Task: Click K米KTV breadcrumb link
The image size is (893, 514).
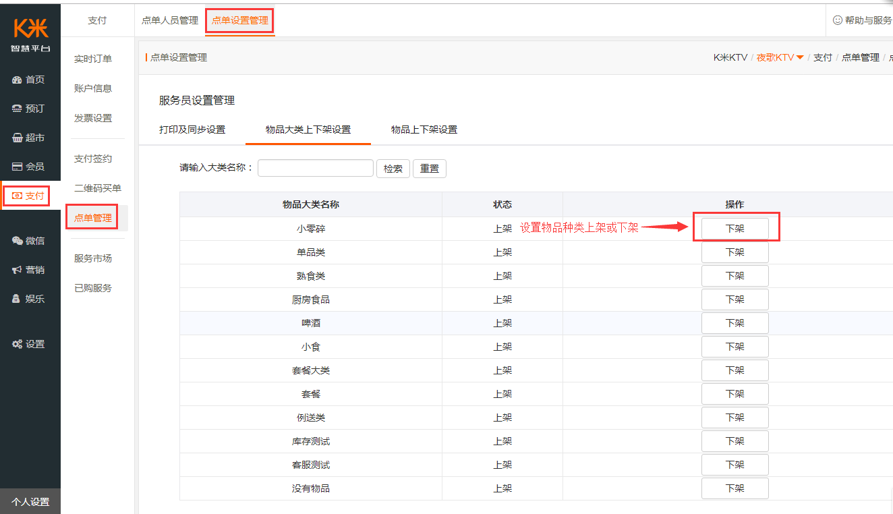Action: coord(730,57)
